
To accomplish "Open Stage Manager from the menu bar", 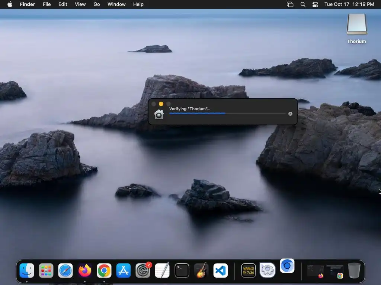I will coord(290,4).
